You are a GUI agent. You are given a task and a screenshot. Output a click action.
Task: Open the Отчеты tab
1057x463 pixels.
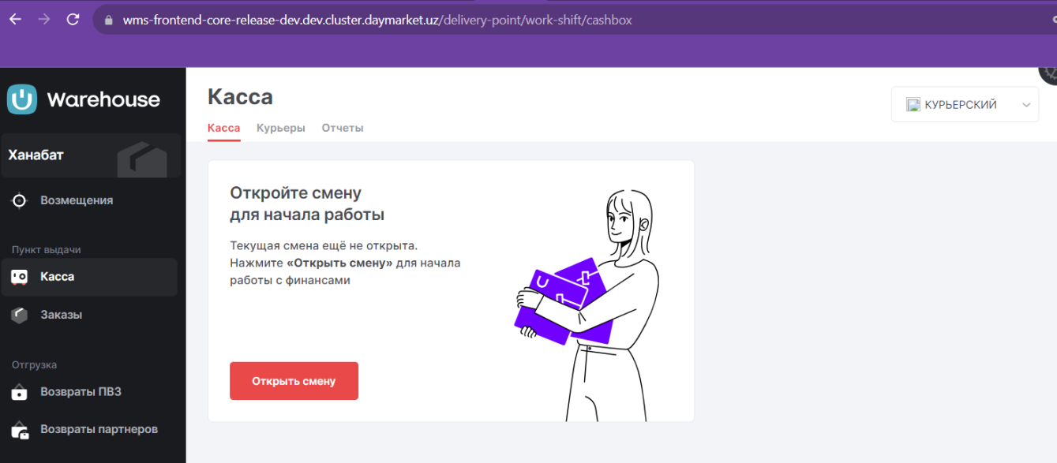343,128
